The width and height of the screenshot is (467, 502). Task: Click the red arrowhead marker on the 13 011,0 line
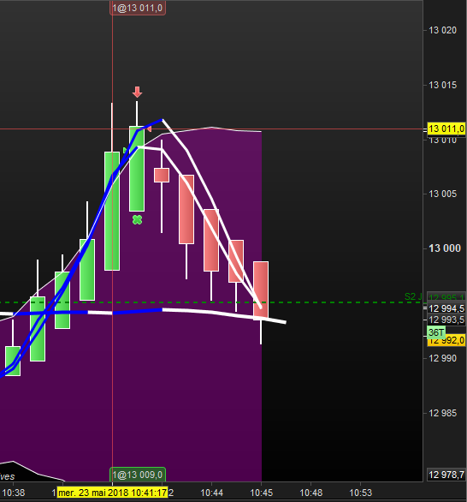click(x=149, y=129)
